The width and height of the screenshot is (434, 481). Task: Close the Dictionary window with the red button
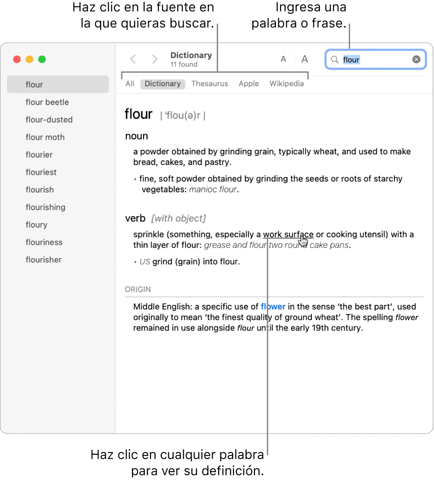[17, 59]
